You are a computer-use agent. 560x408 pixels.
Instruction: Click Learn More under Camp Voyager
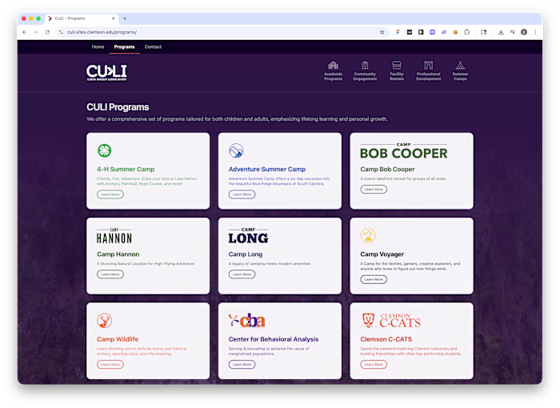coord(374,279)
